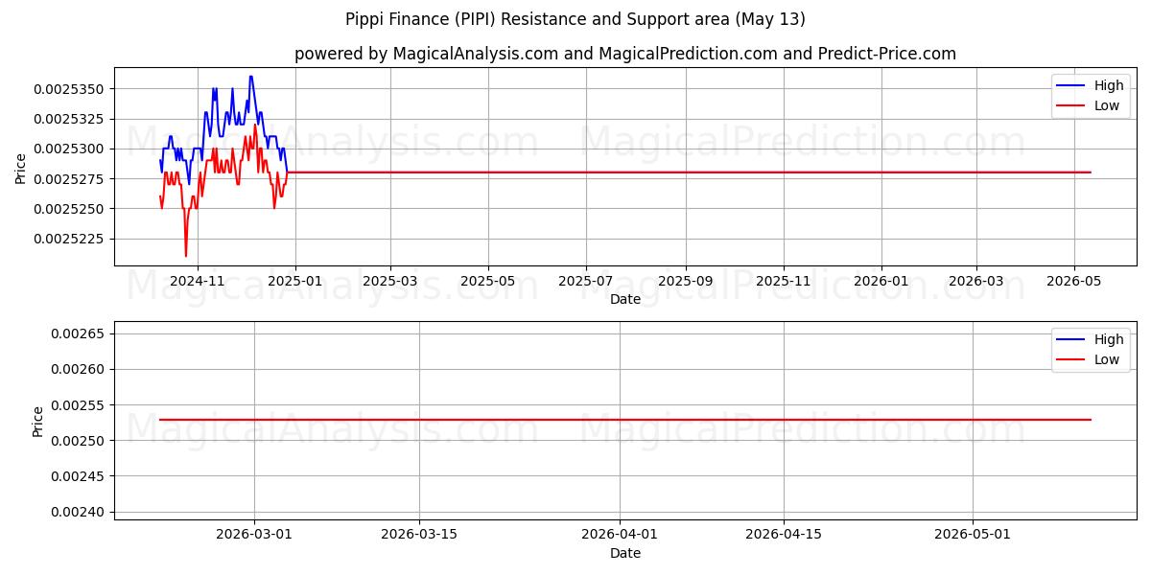1151x575 pixels.
Task: Click the 2026-03 x-axis tick label
Action: point(975,281)
